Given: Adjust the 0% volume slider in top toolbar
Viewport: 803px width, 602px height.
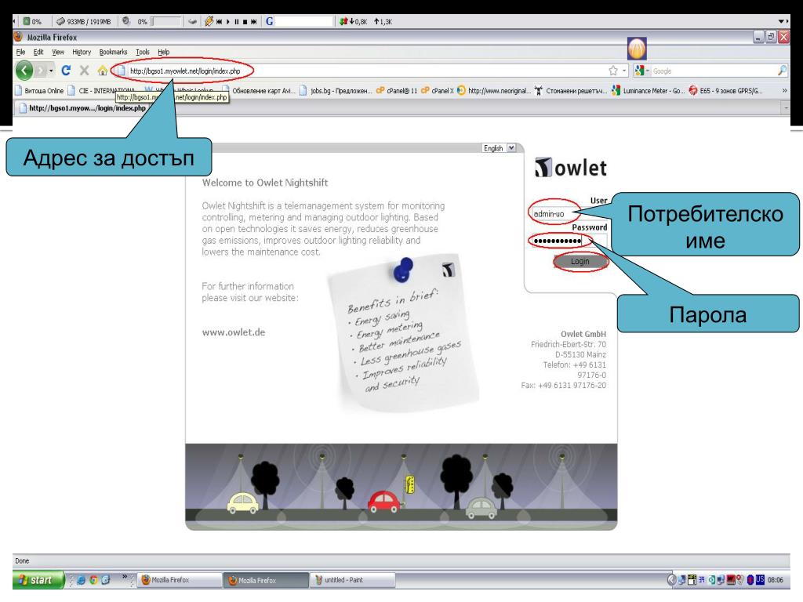Looking at the screenshot, I should pyautogui.click(x=166, y=21).
